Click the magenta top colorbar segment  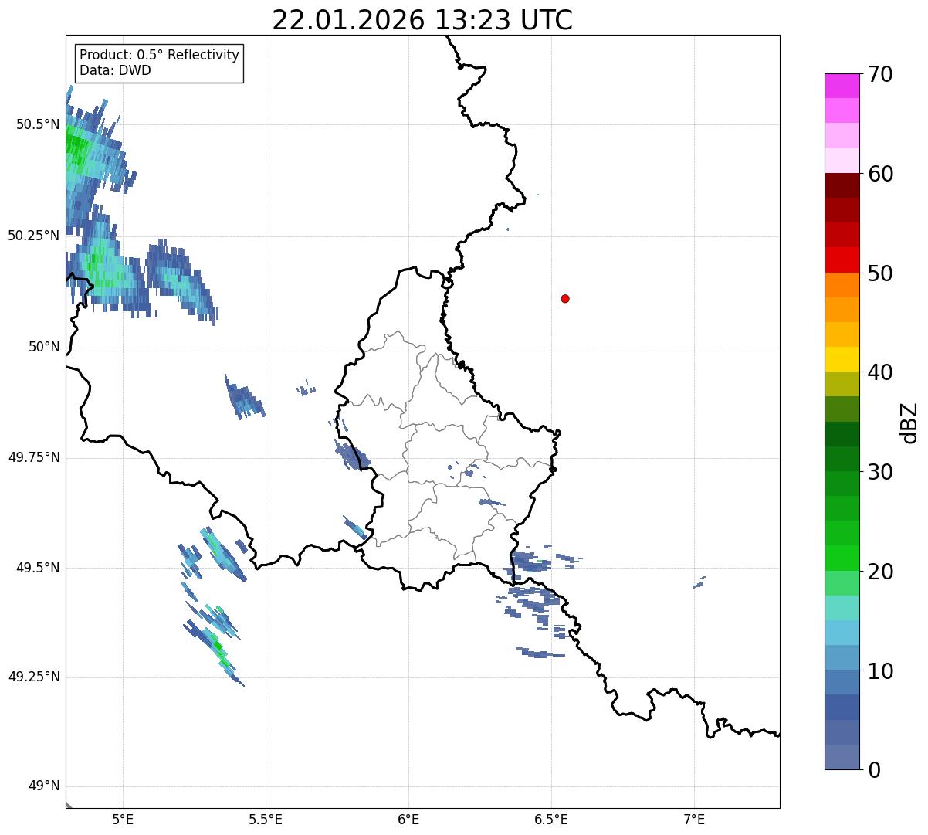point(842,86)
